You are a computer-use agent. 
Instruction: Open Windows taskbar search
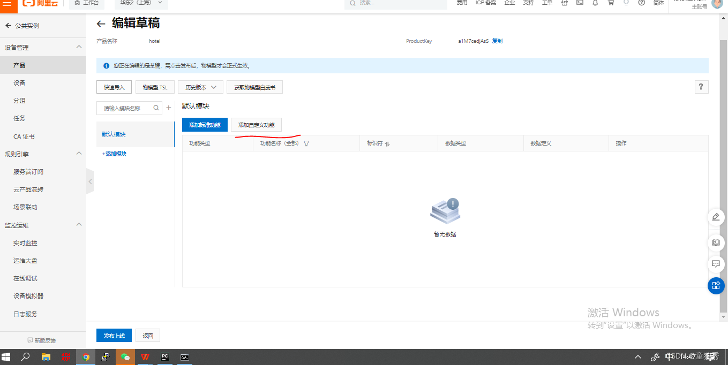[25, 357]
